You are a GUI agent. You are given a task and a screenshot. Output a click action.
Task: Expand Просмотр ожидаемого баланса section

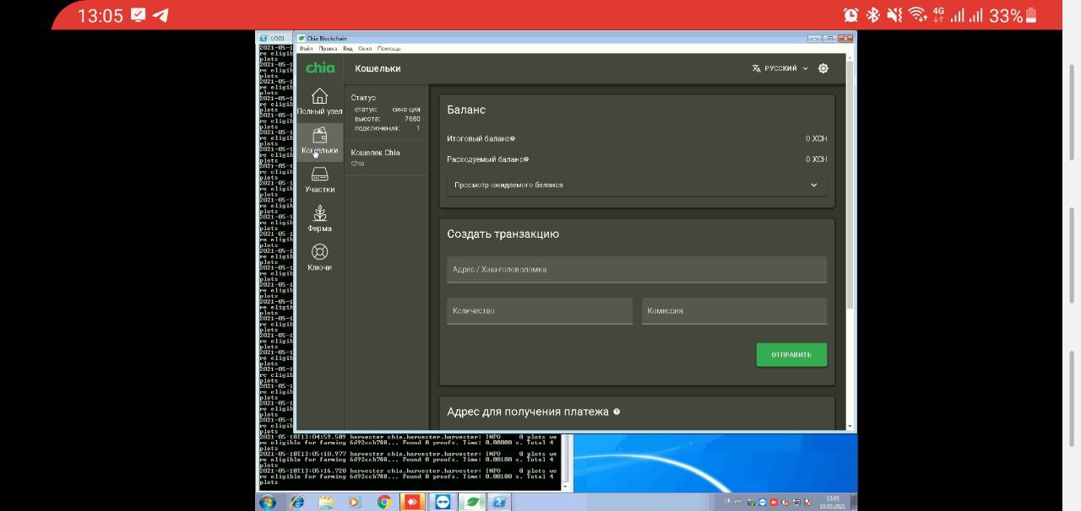click(x=637, y=185)
